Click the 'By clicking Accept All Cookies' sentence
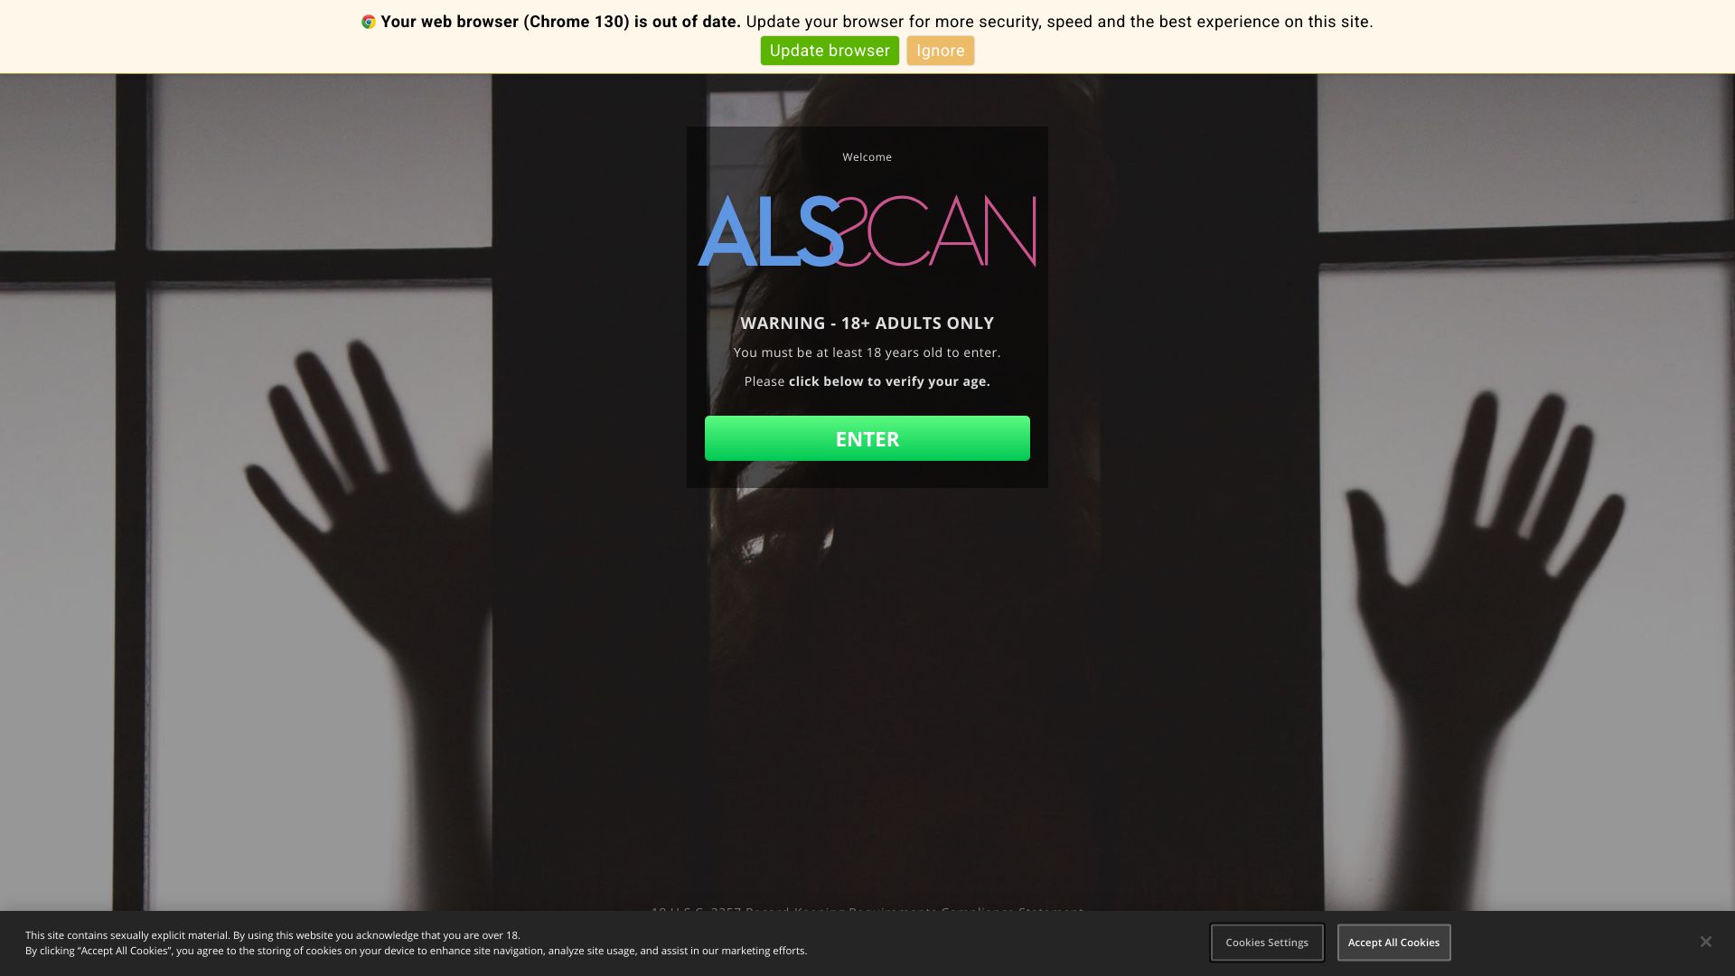The image size is (1735, 976). [x=416, y=951]
